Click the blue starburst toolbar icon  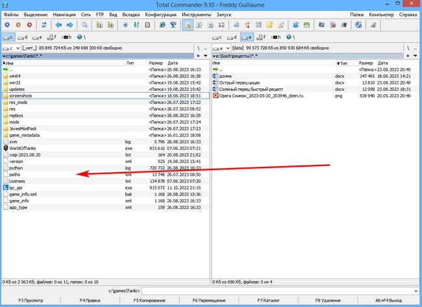point(125,25)
